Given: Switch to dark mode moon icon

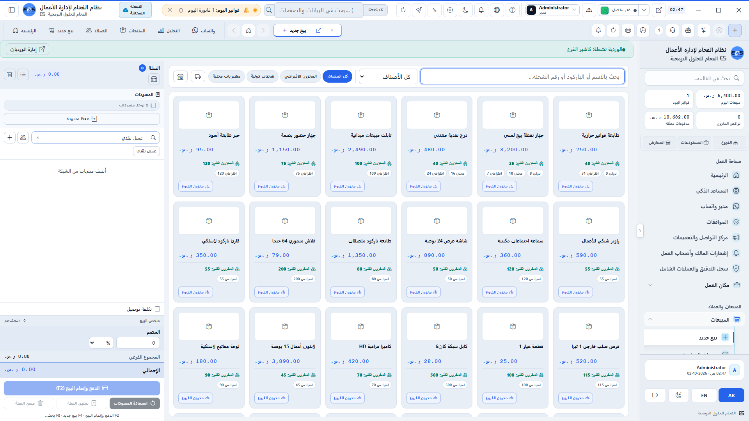Looking at the screenshot, I should click(465, 10).
